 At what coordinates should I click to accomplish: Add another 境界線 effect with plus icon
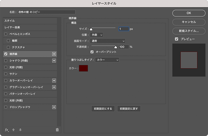click(x=54, y=54)
